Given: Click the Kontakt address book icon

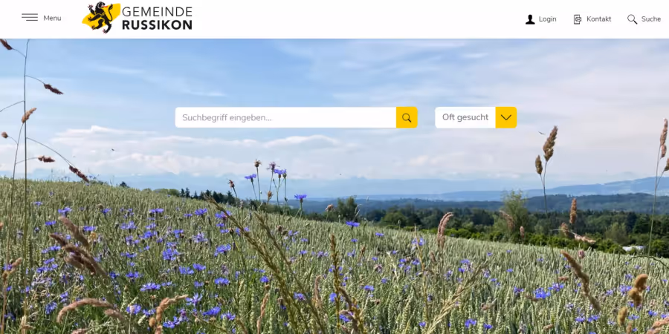Looking at the screenshot, I should pyautogui.click(x=578, y=19).
